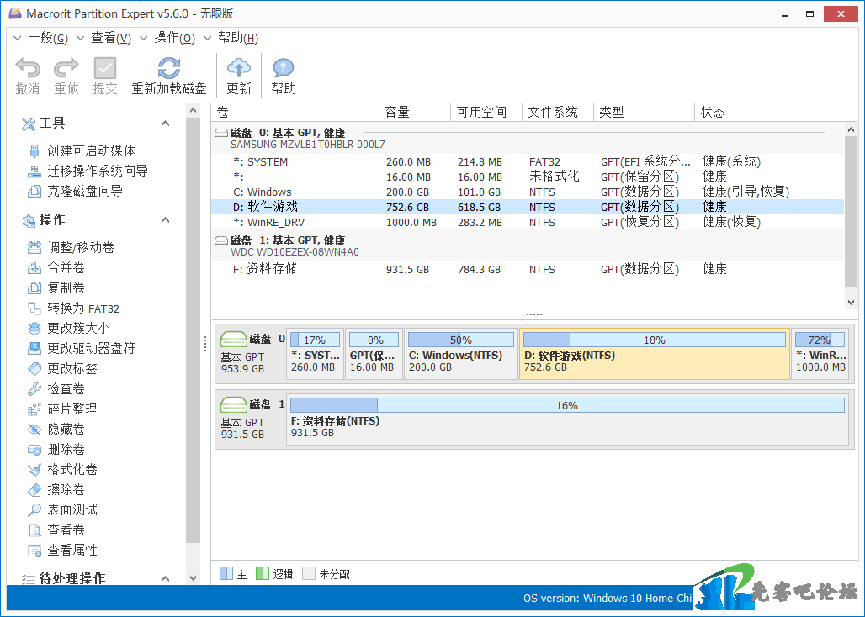Collapse the Pending Operations (待处理操作) section
This screenshot has height=617, width=865.
165,579
